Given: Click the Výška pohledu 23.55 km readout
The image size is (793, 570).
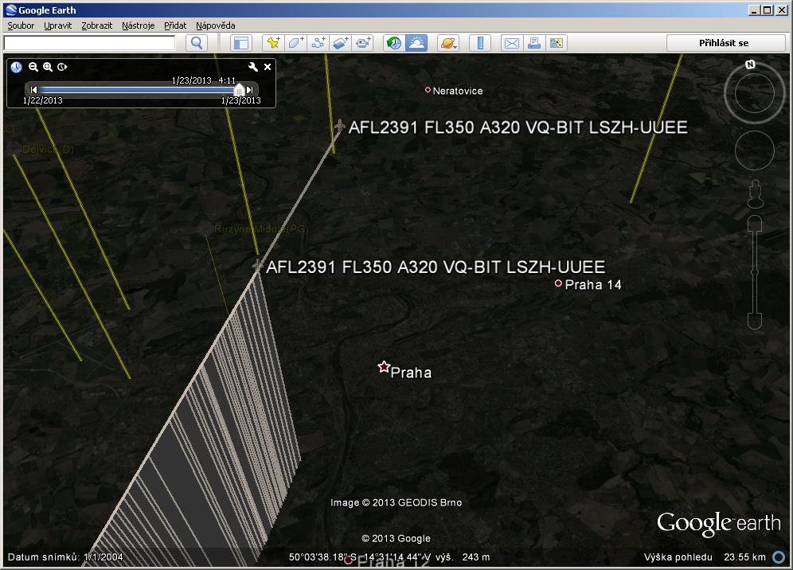Looking at the screenshot, I should pyautogui.click(x=705, y=556).
